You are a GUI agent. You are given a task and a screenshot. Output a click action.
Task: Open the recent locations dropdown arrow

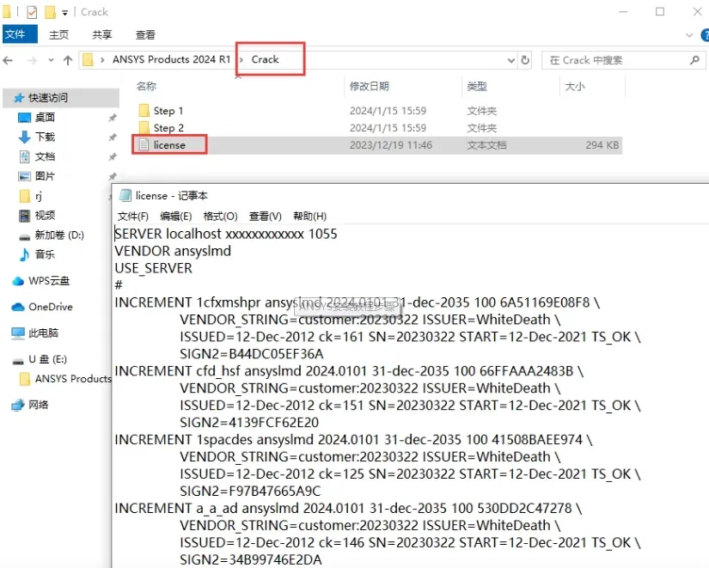(x=51, y=60)
